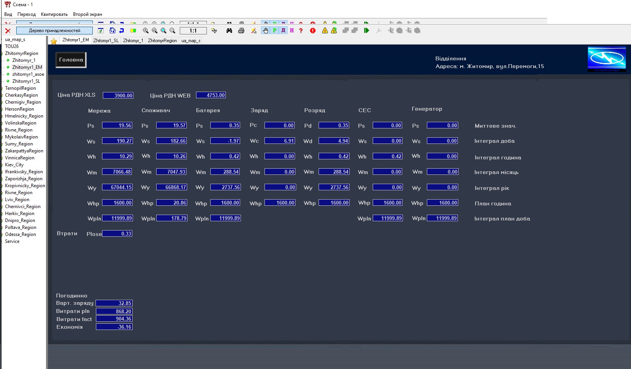This screenshot has height=369, width=631.
Task: Click the green play arrow icon
Action: tap(366, 31)
